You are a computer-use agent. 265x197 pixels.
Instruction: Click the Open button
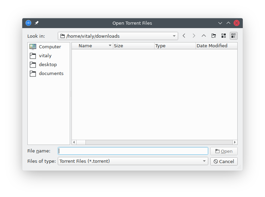point(224,151)
